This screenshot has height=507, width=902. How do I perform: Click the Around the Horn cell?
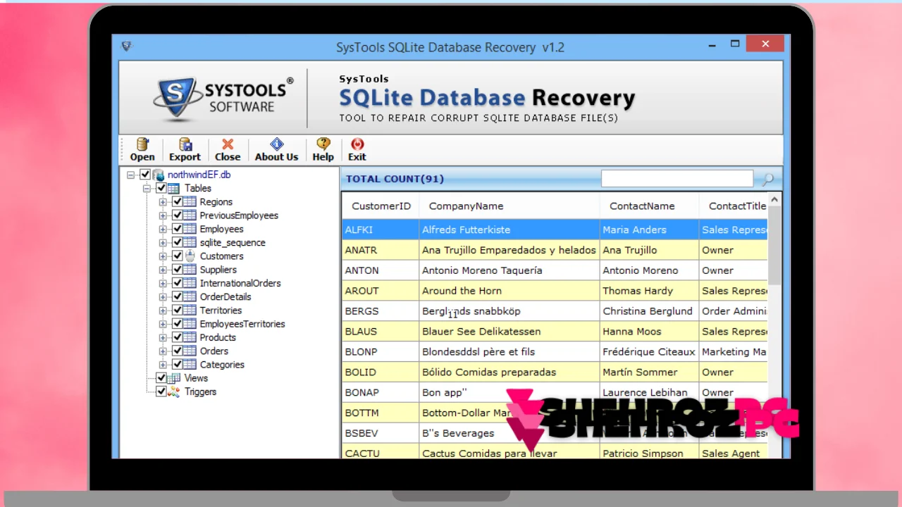[509, 291]
